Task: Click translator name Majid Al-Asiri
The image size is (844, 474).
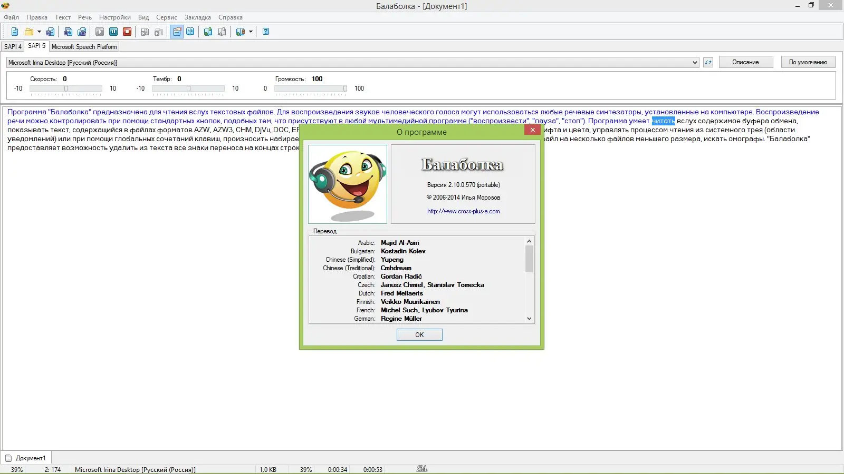Action: 400,243
